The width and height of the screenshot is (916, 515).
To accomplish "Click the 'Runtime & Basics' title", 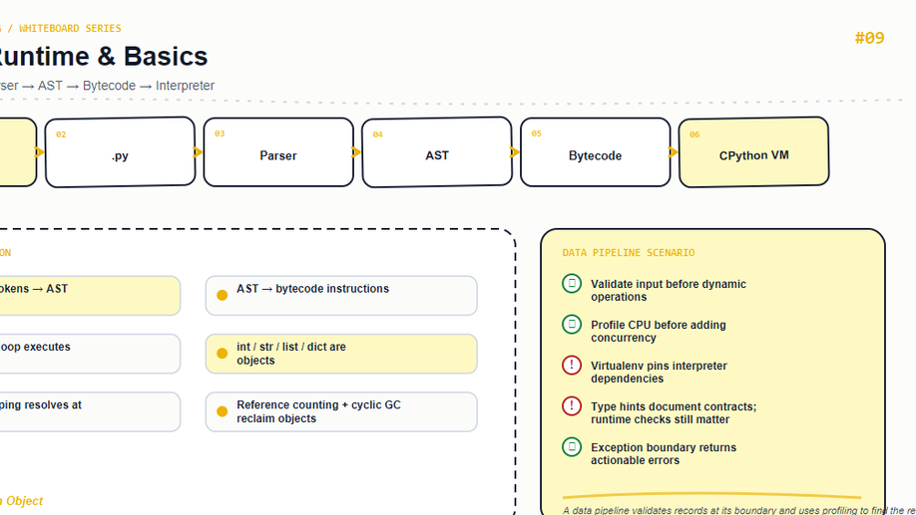I will (104, 57).
